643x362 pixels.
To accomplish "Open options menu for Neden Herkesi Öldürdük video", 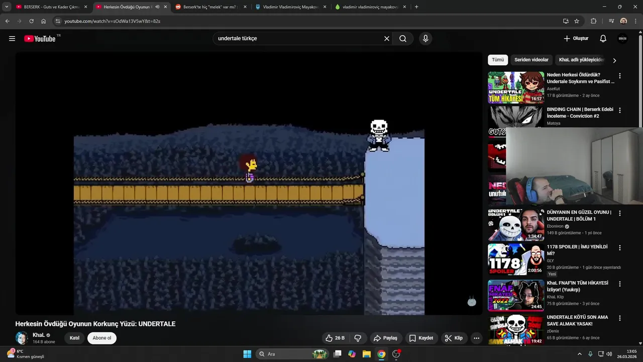I will coord(619,76).
